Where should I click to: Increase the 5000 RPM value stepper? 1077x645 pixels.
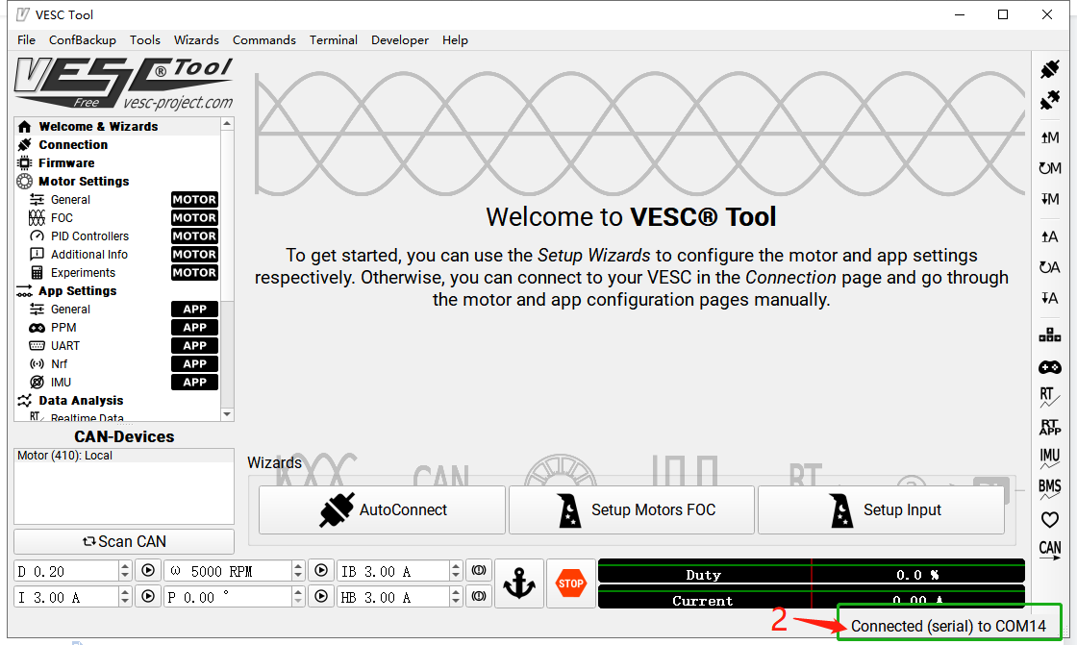297,565
